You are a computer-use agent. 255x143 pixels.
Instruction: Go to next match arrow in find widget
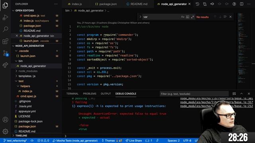point(220,17)
